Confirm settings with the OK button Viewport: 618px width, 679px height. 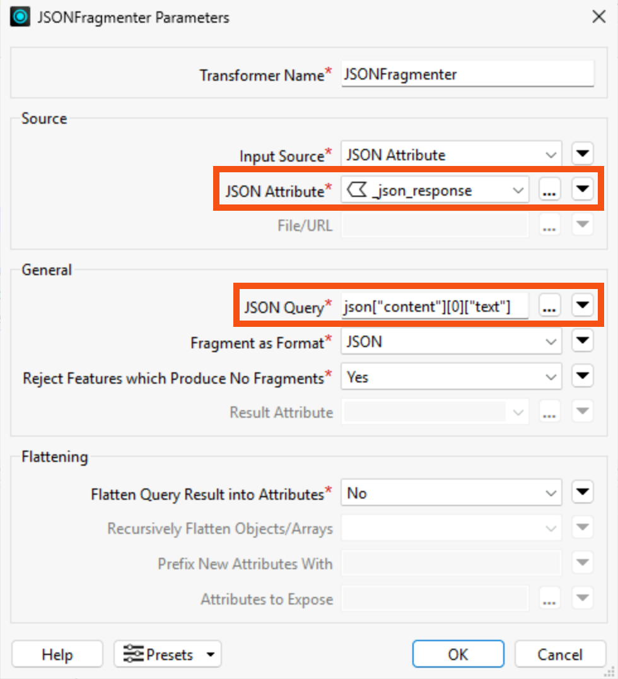tap(458, 654)
